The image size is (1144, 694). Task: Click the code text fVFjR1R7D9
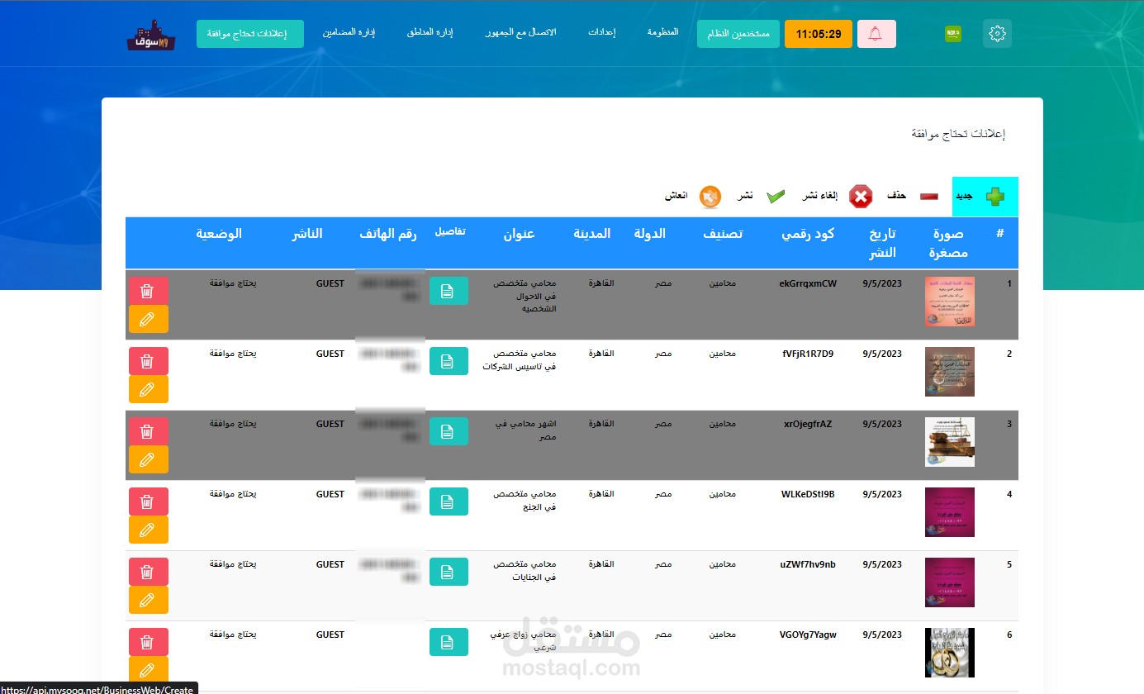click(x=808, y=354)
